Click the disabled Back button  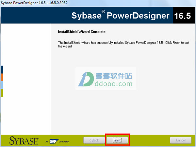click(94, 140)
